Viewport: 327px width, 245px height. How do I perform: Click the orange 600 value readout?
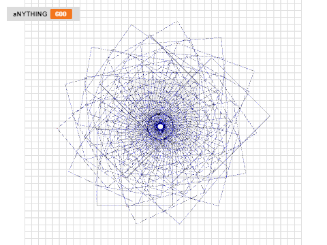pyautogui.click(x=61, y=14)
